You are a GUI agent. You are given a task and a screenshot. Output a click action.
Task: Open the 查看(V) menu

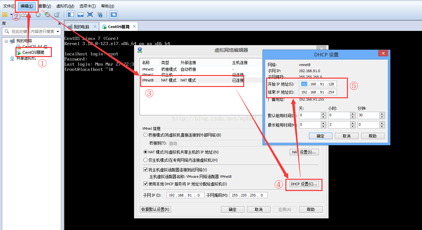[44, 6]
